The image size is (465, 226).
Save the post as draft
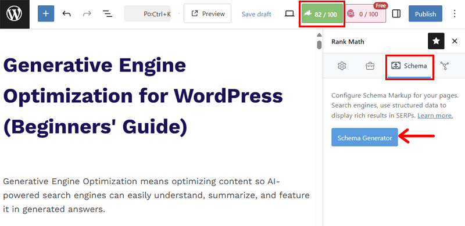256,14
